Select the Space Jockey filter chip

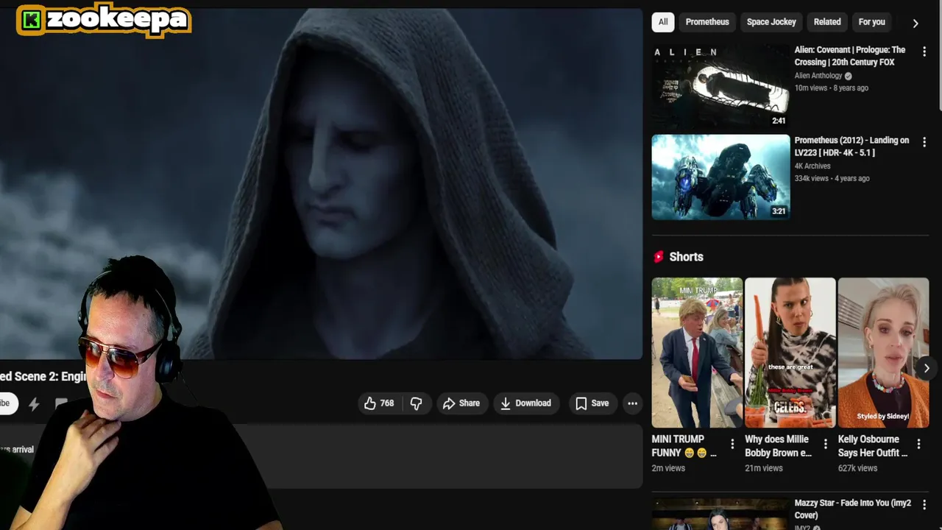click(771, 22)
